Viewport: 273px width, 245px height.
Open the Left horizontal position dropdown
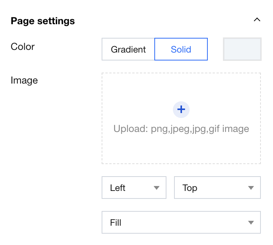click(134, 188)
